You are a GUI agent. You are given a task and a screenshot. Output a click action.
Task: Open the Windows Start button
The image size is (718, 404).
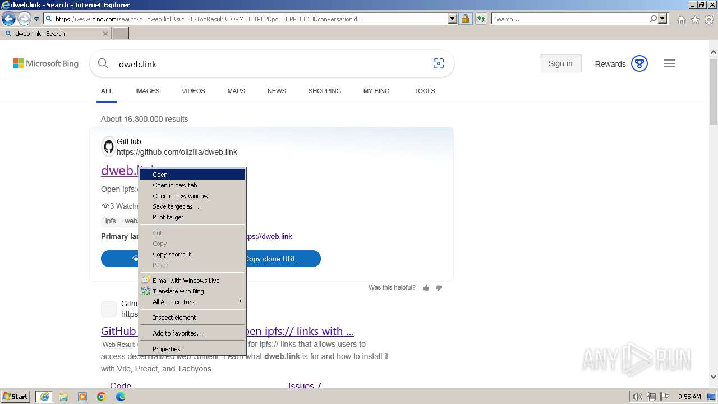(x=16, y=397)
